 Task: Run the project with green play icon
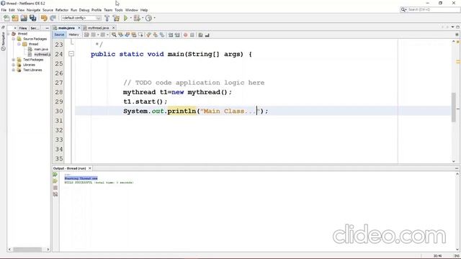tap(125, 18)
